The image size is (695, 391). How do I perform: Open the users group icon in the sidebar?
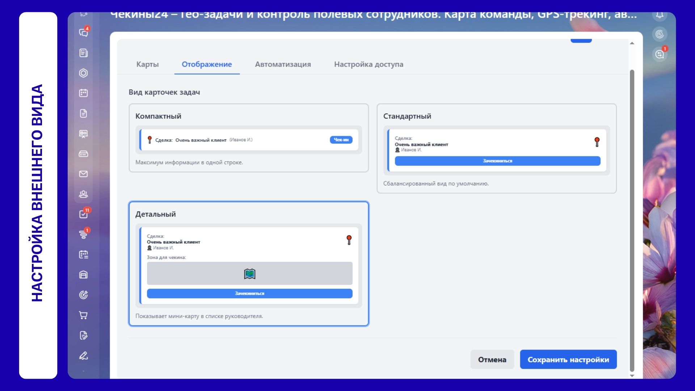coord(84,194)
